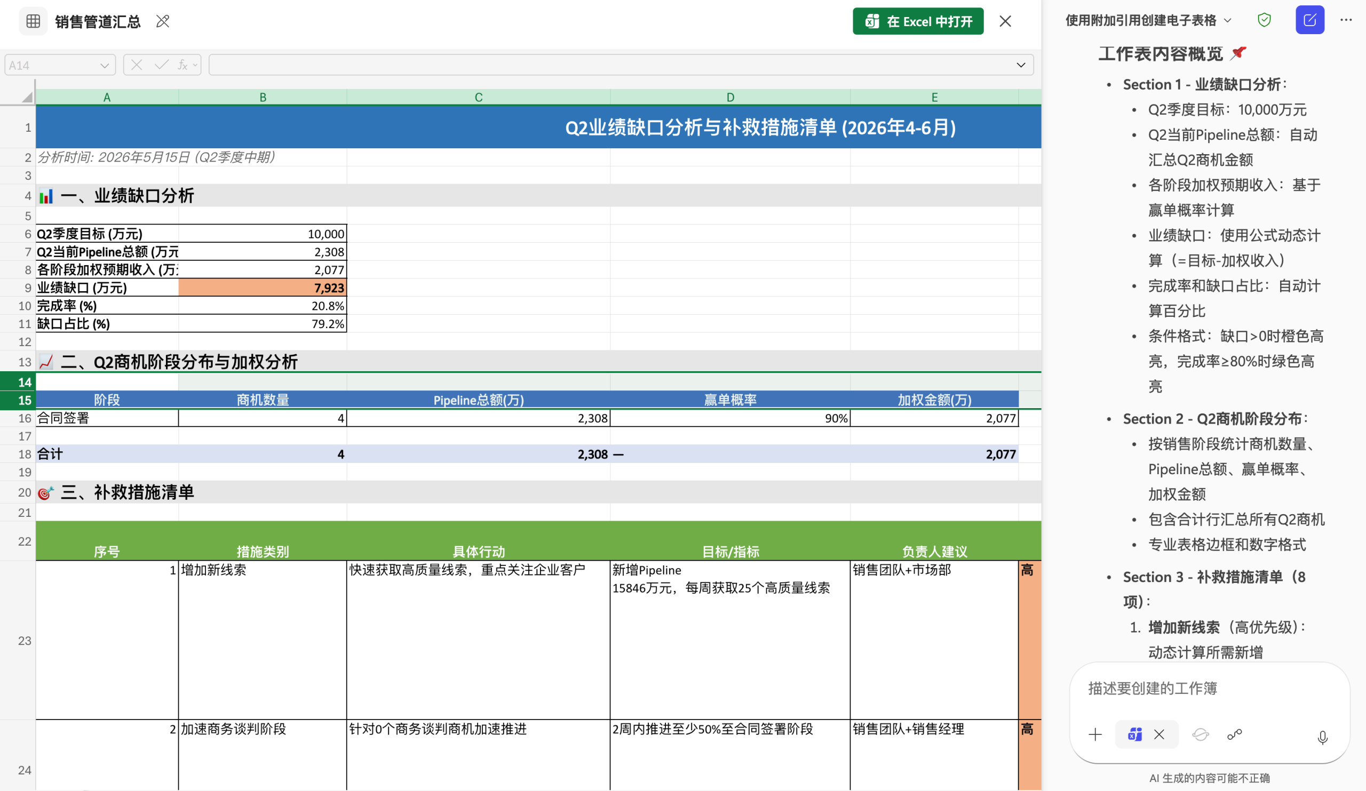
Task: Click the spreadsheet grid icon beside 销售管道汇总
Action: click(33, 22)
